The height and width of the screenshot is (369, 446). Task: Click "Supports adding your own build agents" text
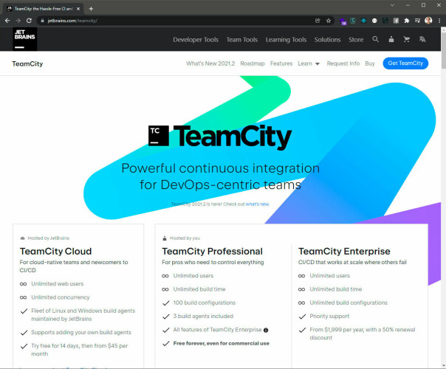click(x=81, y=332)
